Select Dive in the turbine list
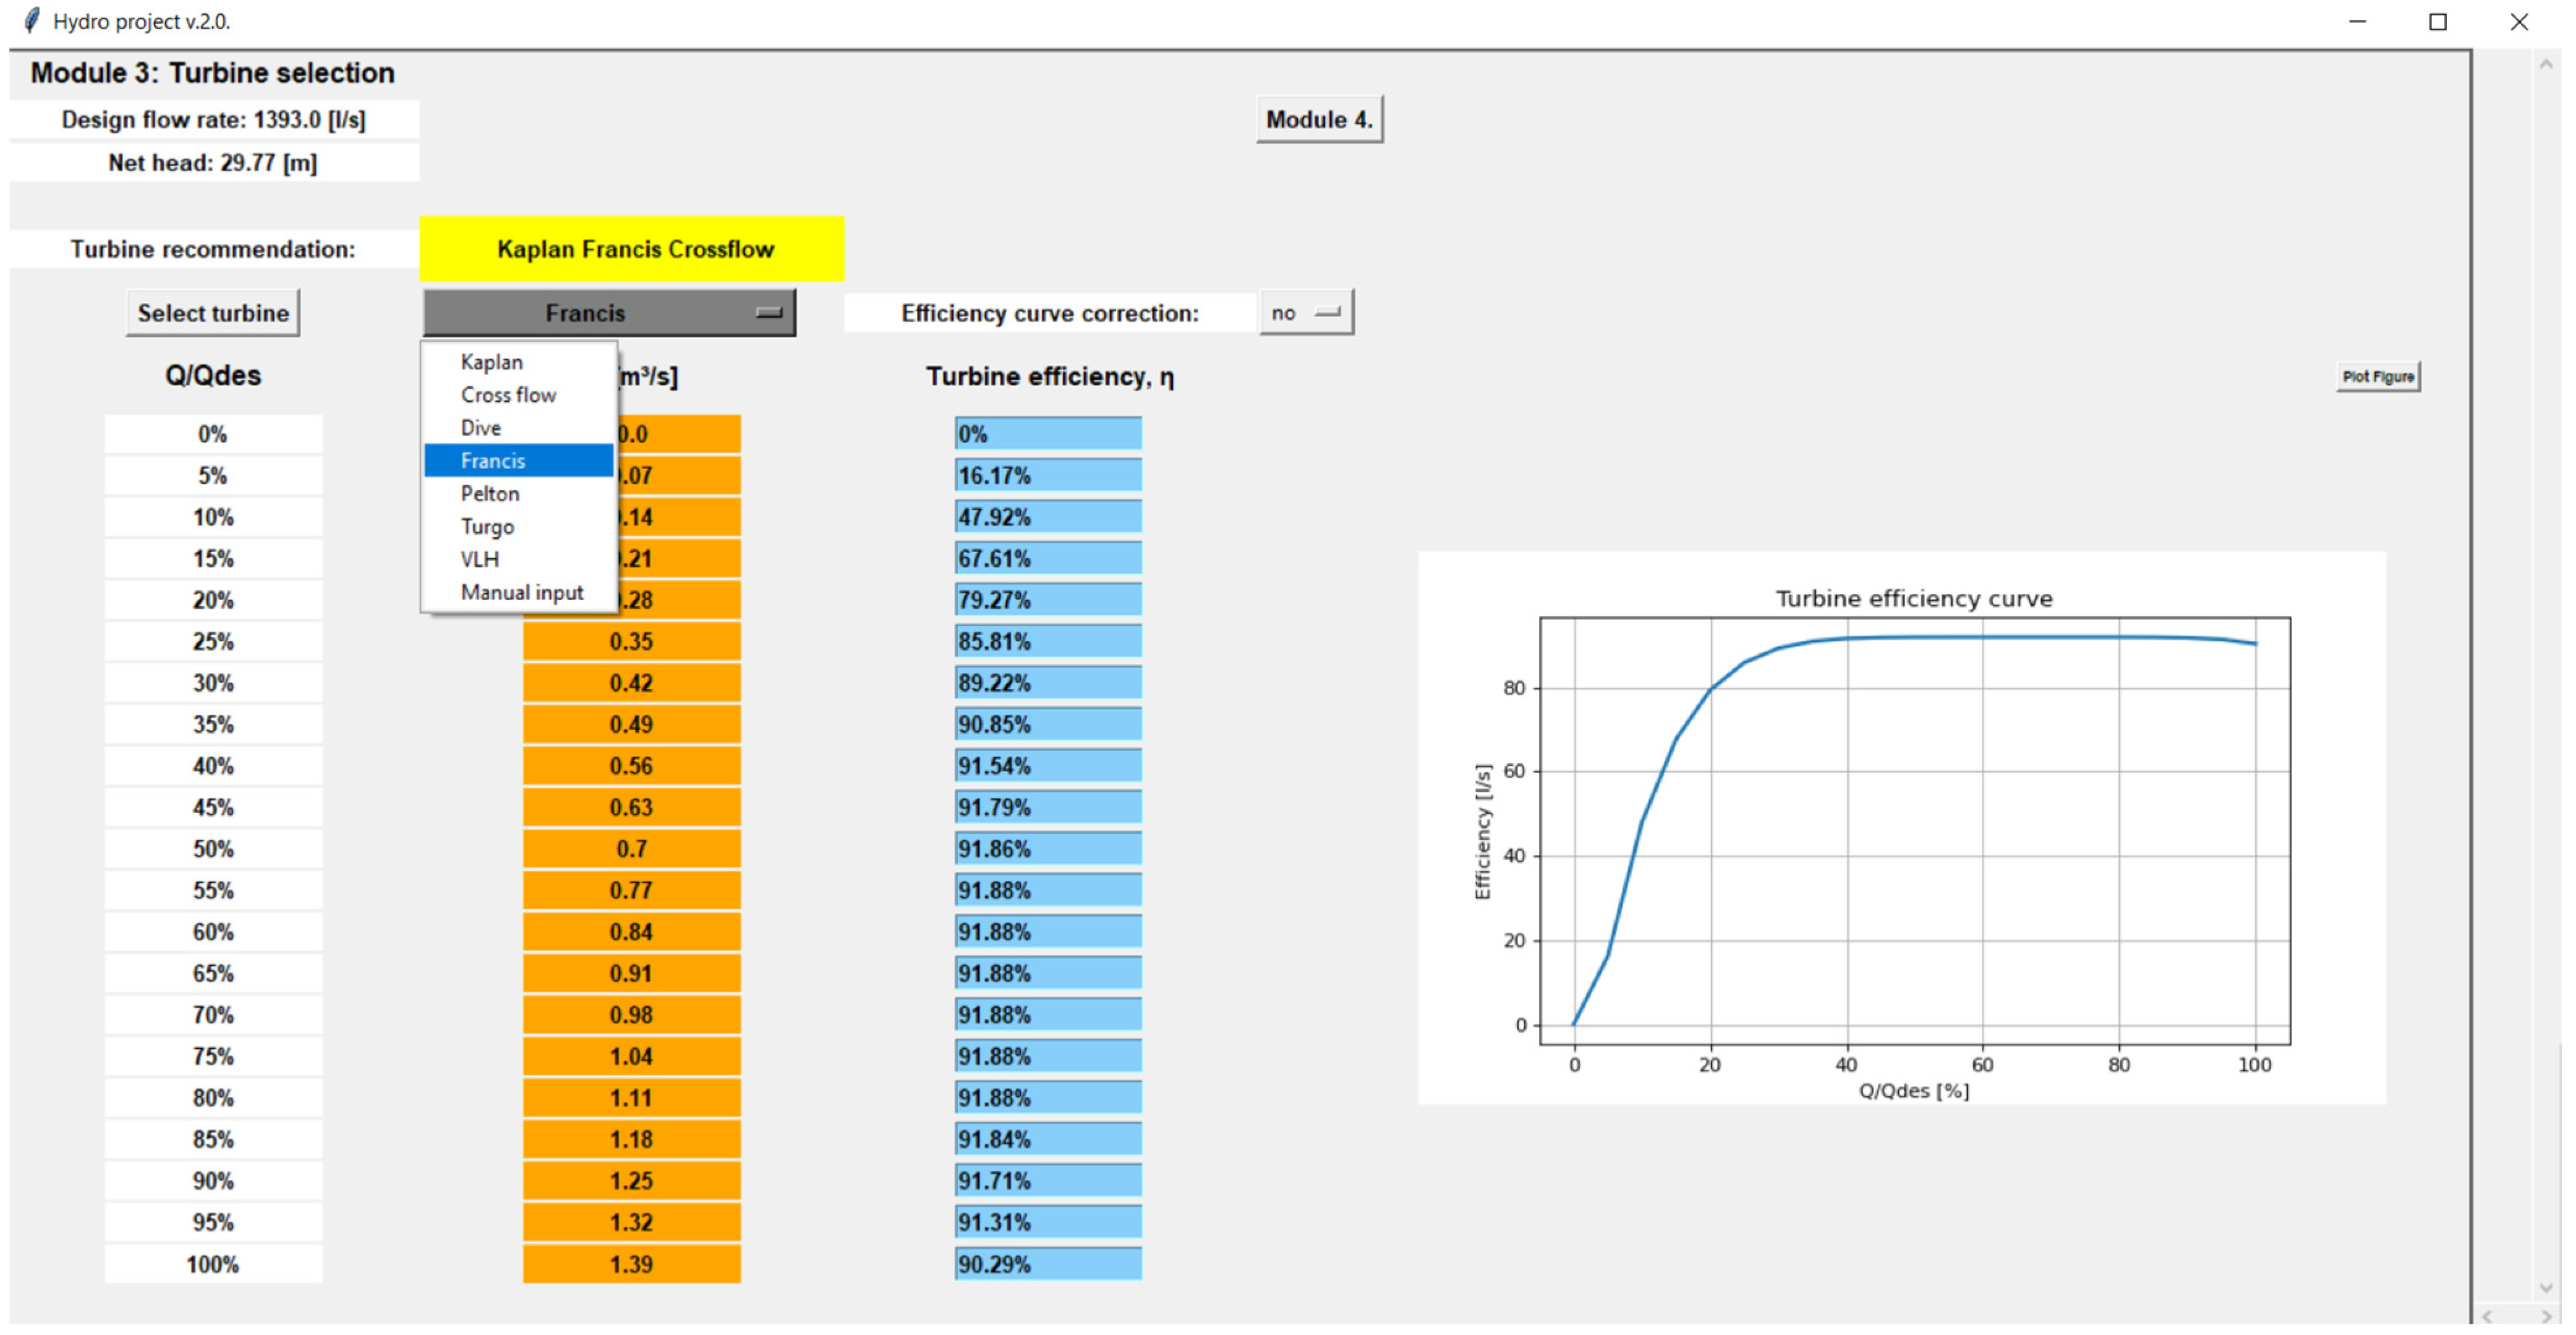Image resolution: width=2576 pixels, height=1335 pixels. pyautogui.click(x=480, y=428)
